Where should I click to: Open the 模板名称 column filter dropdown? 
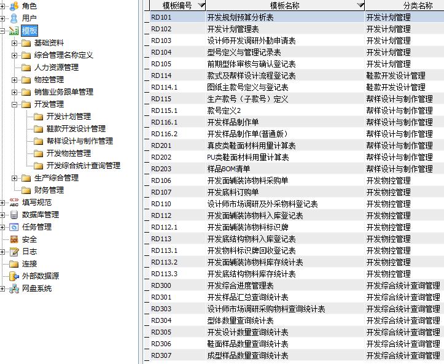[358, 6]
